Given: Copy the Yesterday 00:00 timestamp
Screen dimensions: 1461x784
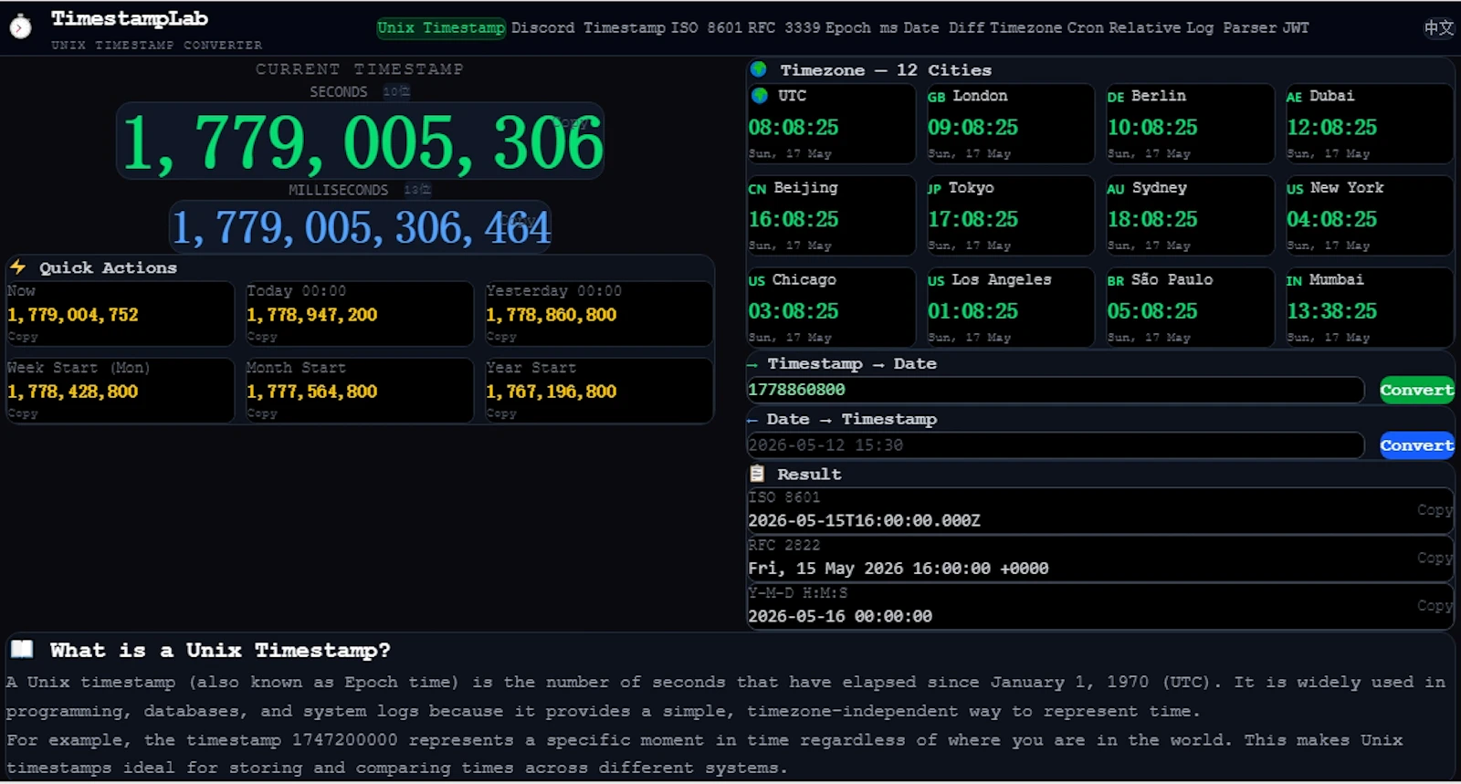Looking at the screenshot, I should coord(501,337).
